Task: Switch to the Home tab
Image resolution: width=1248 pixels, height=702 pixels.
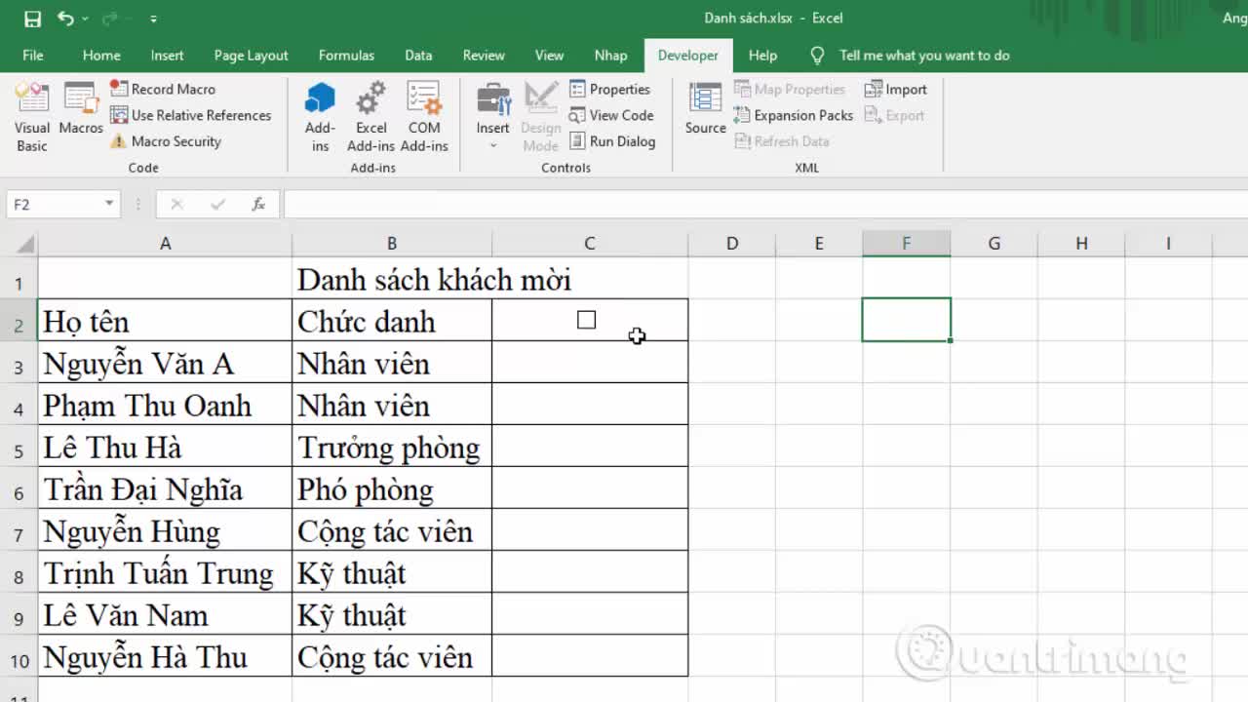Action: tap(101, 56)
